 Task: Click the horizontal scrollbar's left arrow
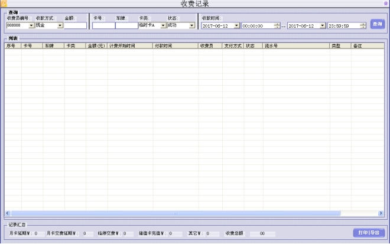[8, 213]
